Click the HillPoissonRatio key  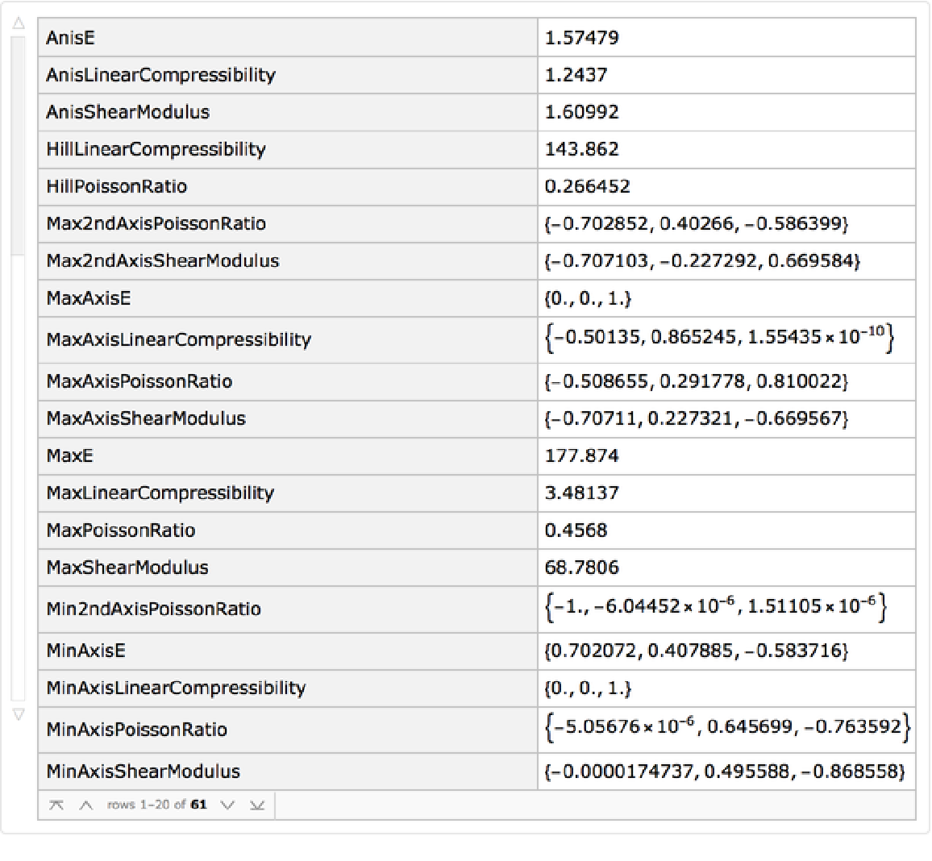click(116, 186)
